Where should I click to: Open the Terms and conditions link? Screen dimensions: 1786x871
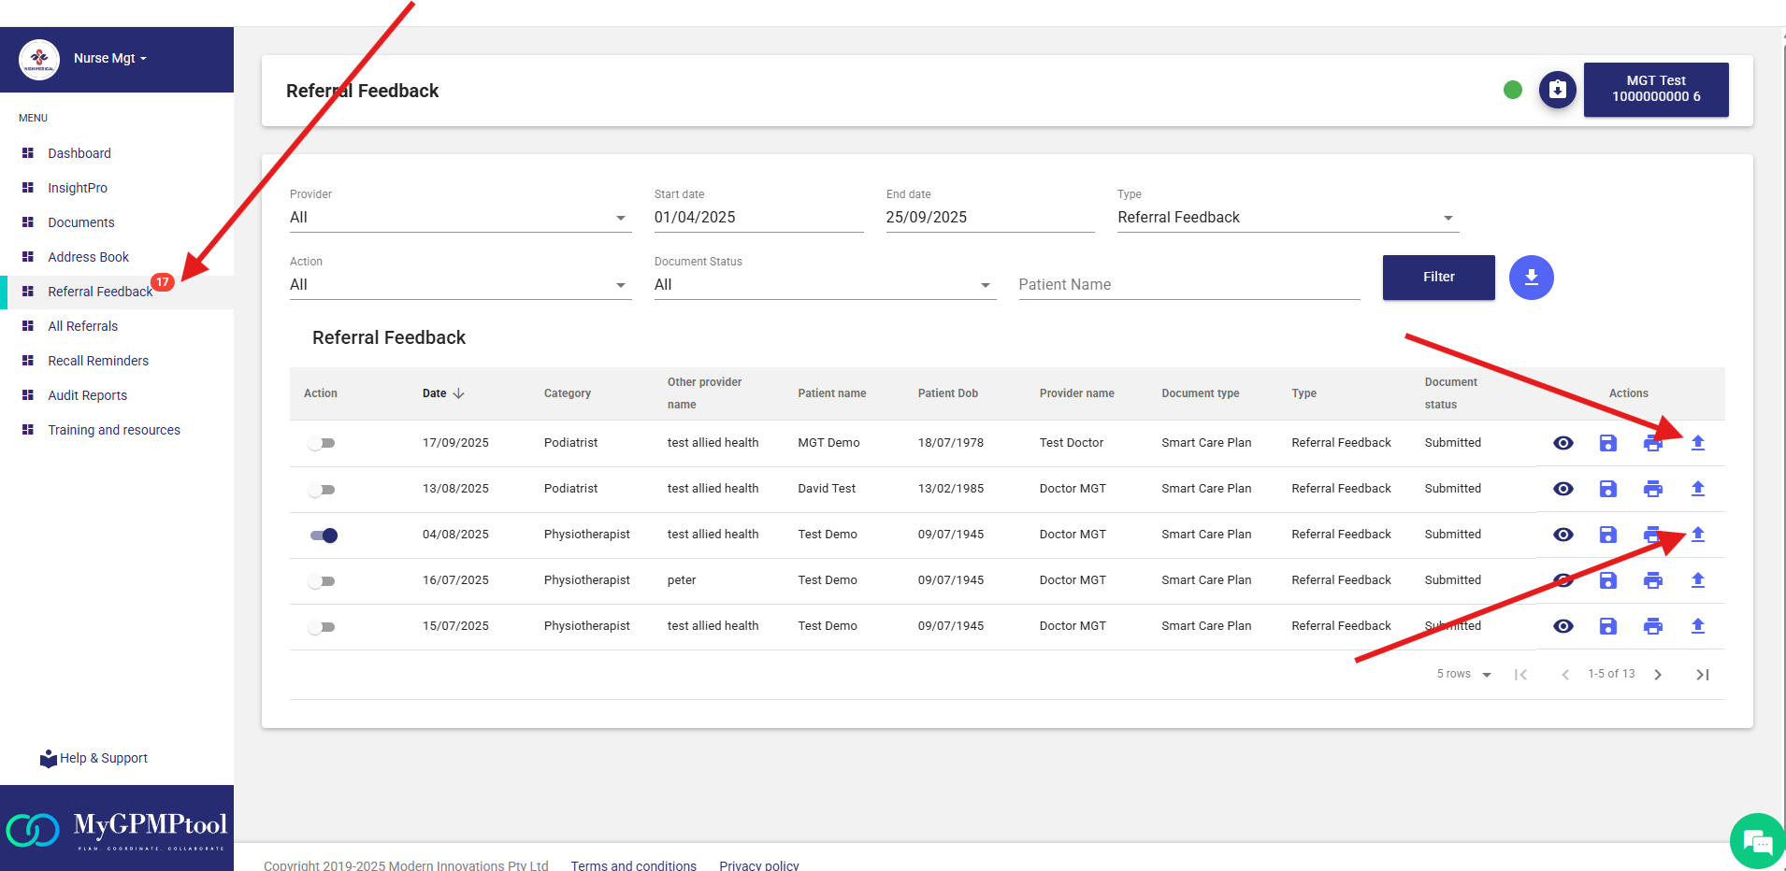click(633, 865)
